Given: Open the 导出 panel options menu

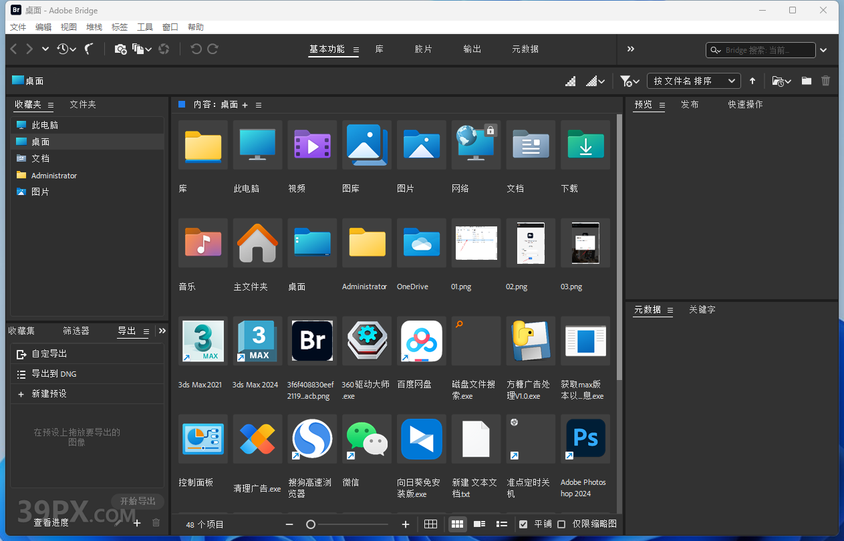Looking at the screenshot, I should [146, 331].
